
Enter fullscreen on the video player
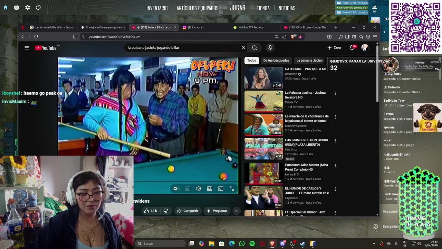pos(232,188)
